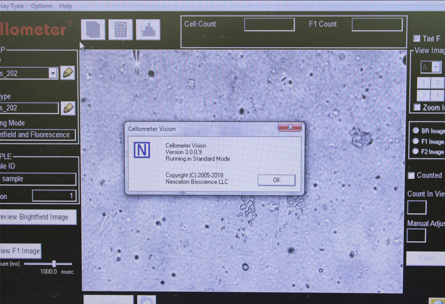The image size is (445, 304).
Task: Select the BR Image radio button
Action: click(x=416, y=131)
